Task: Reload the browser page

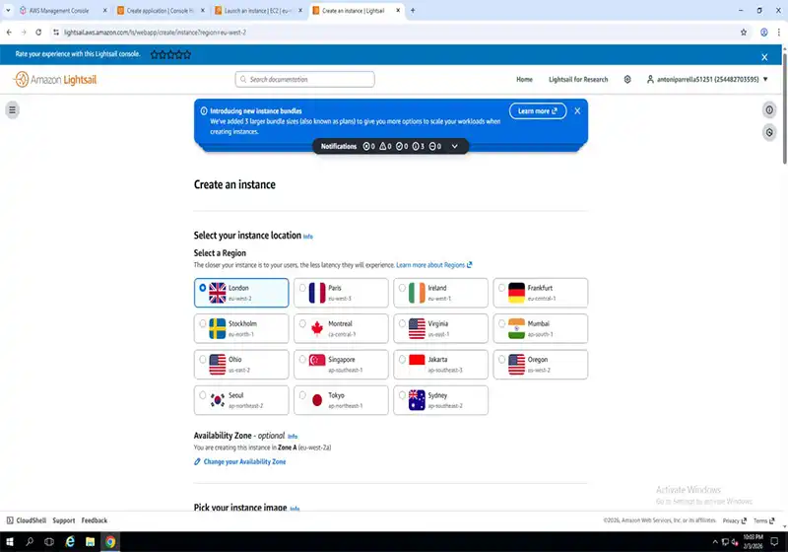Action: [x=38, y=33]
